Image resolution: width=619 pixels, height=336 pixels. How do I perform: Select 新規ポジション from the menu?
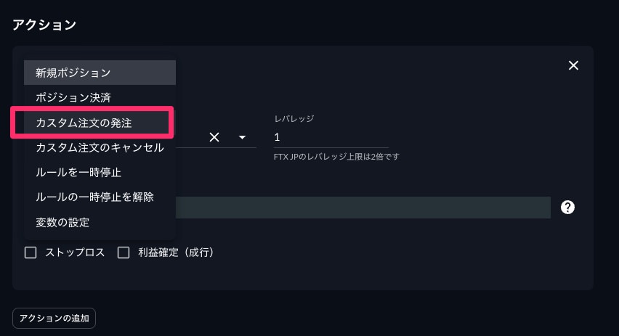point(100,73)
